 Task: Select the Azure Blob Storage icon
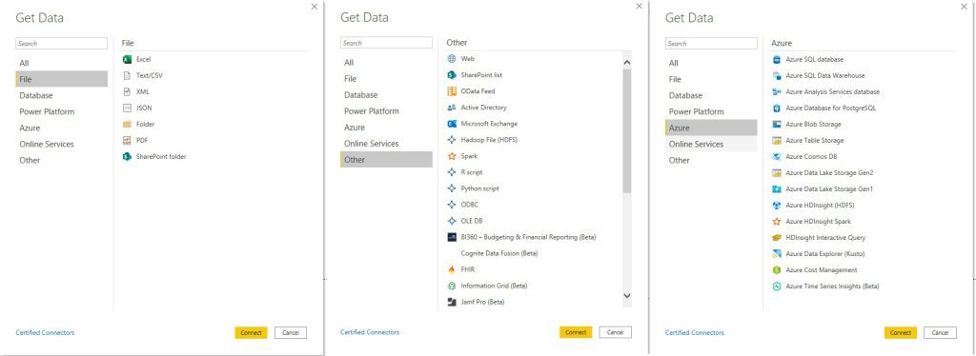pos(777,125)
